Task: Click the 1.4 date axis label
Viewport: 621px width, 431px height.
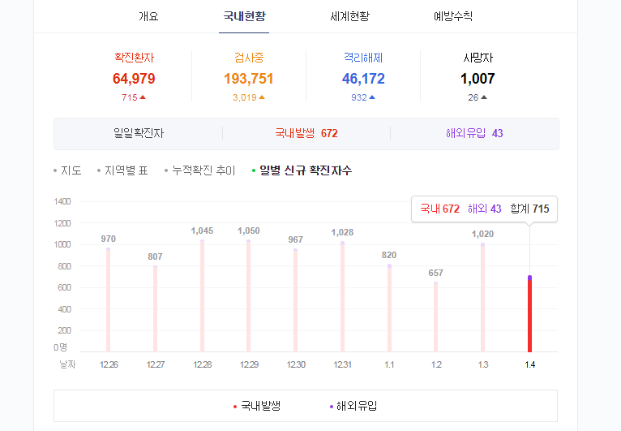Action: tap(530, 364)
